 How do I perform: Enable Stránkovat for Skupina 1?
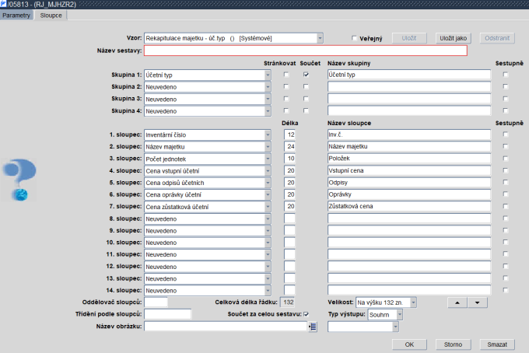coord(286,75)
